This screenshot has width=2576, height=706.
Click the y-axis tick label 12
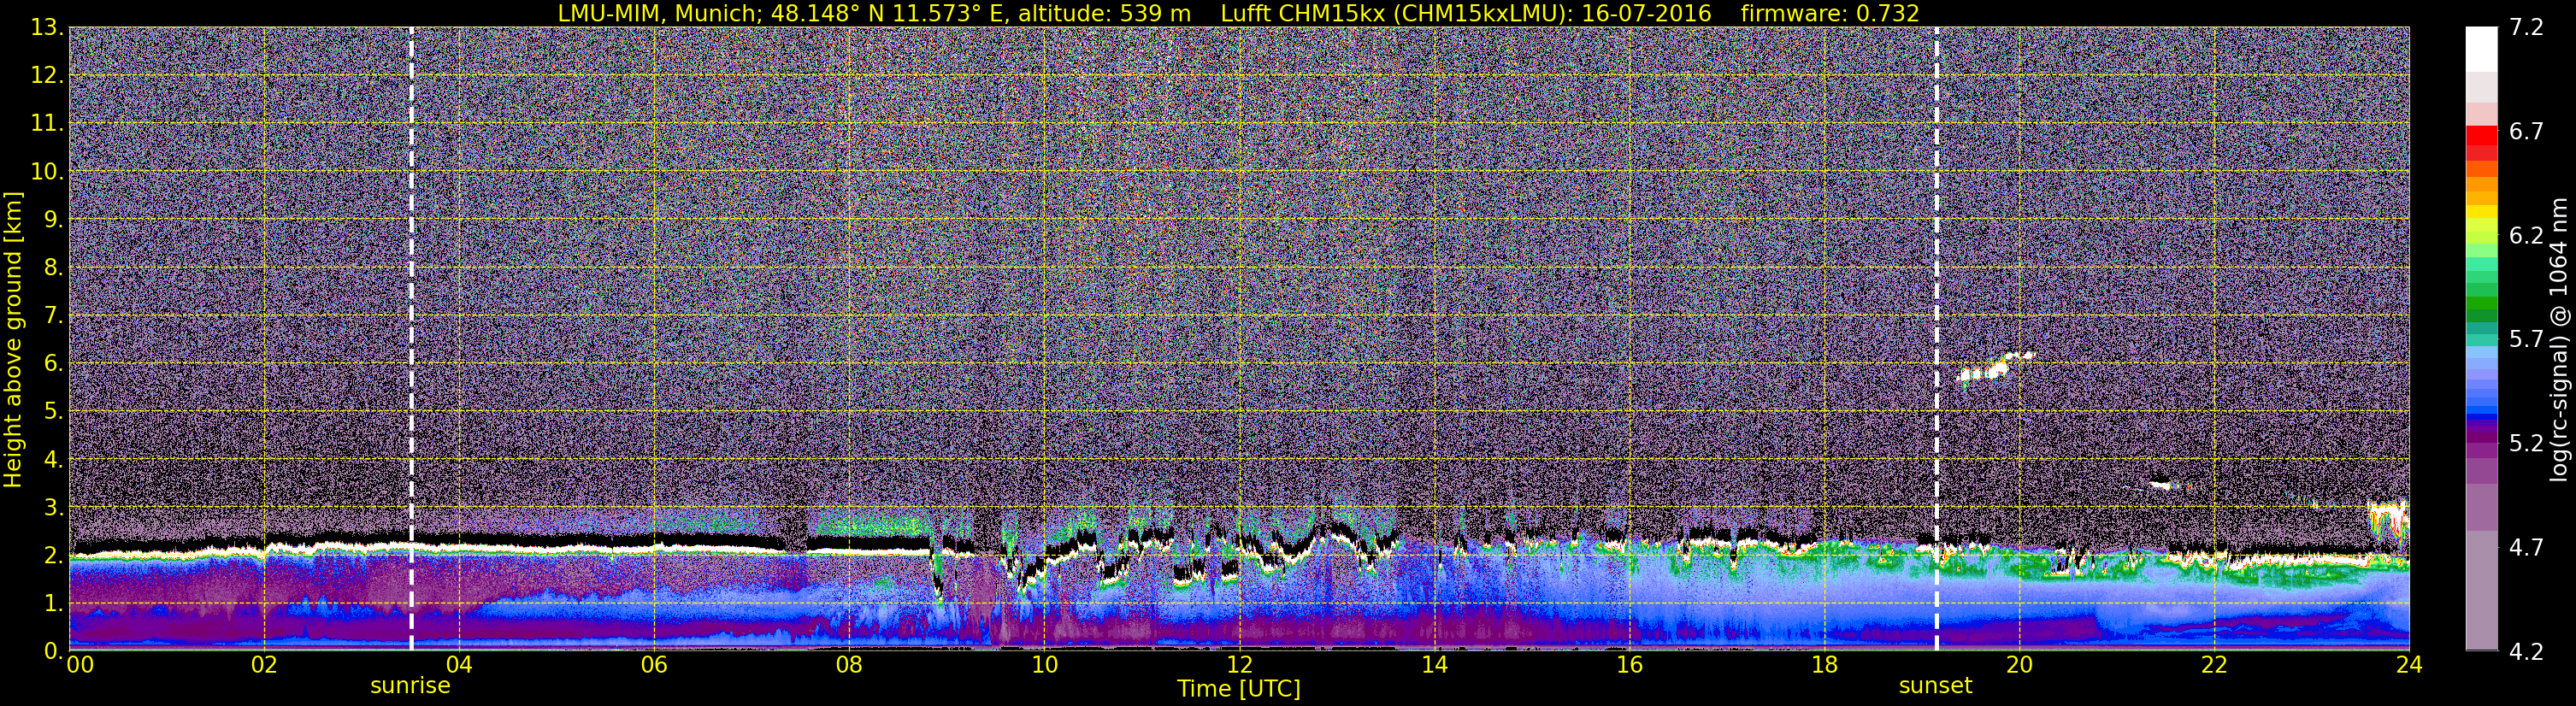[46, 75]
